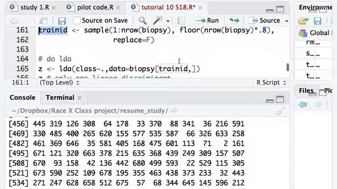View the console working directory arrow icon
The image size is (337, 189).
click(174, 111)
